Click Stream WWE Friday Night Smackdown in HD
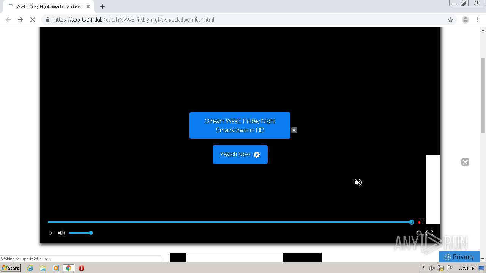Viewport: 486px width, 273px height. [240, 126]
